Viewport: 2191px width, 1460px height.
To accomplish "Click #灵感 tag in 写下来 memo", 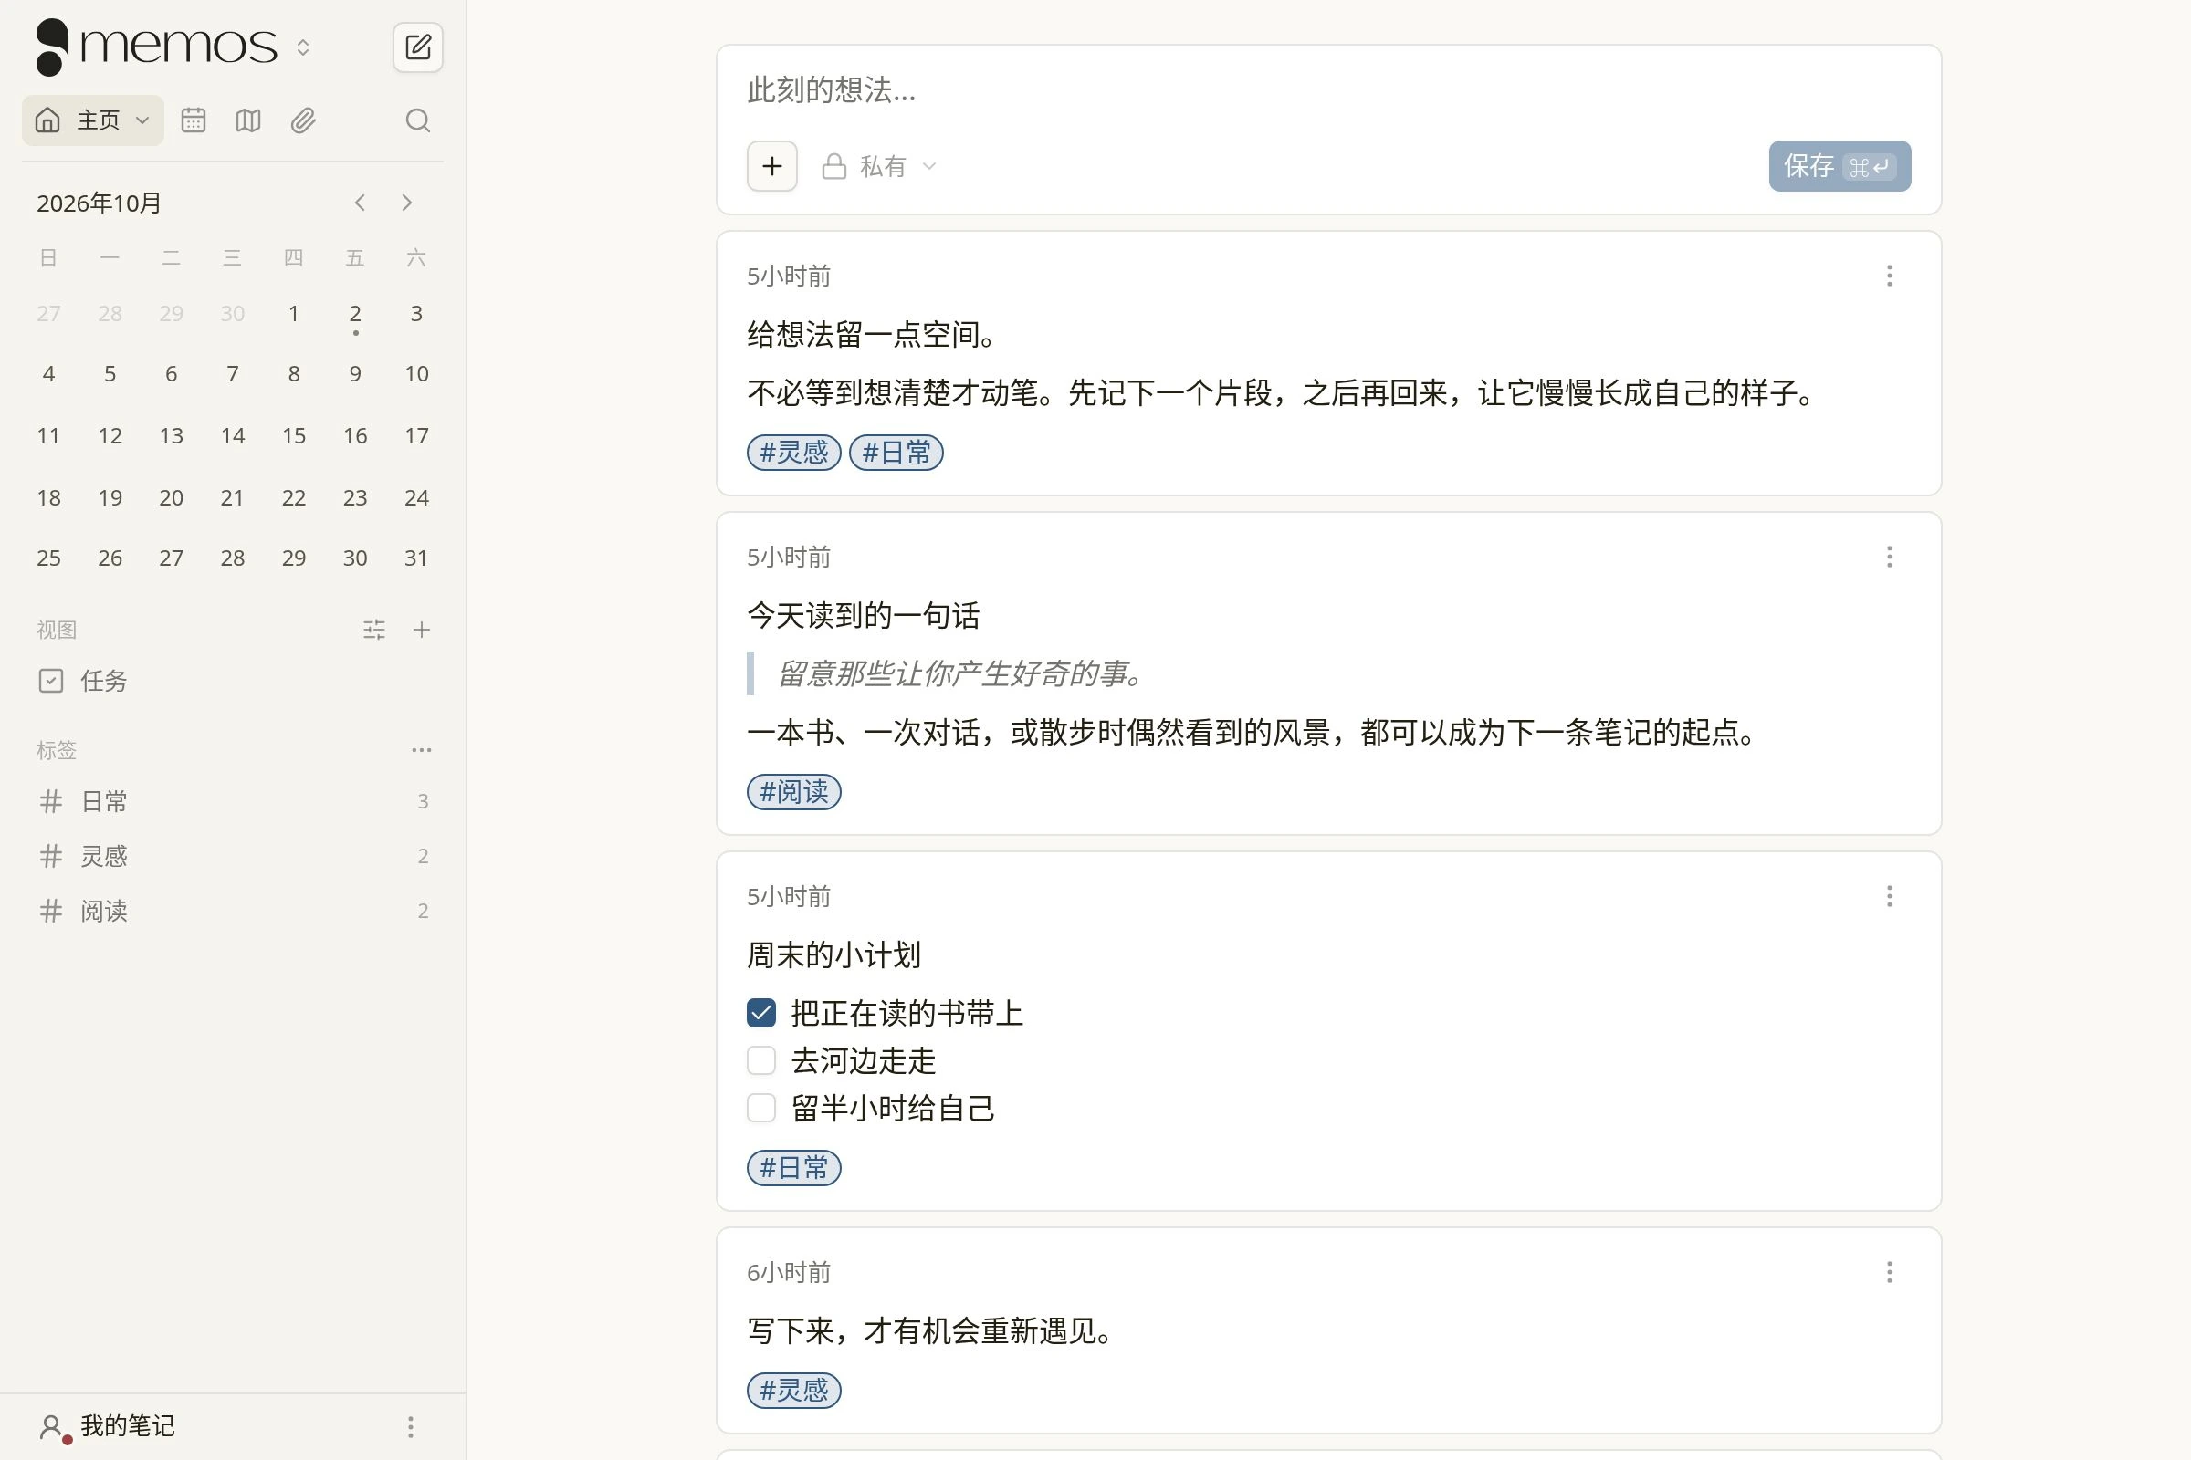I will 793,1390.
